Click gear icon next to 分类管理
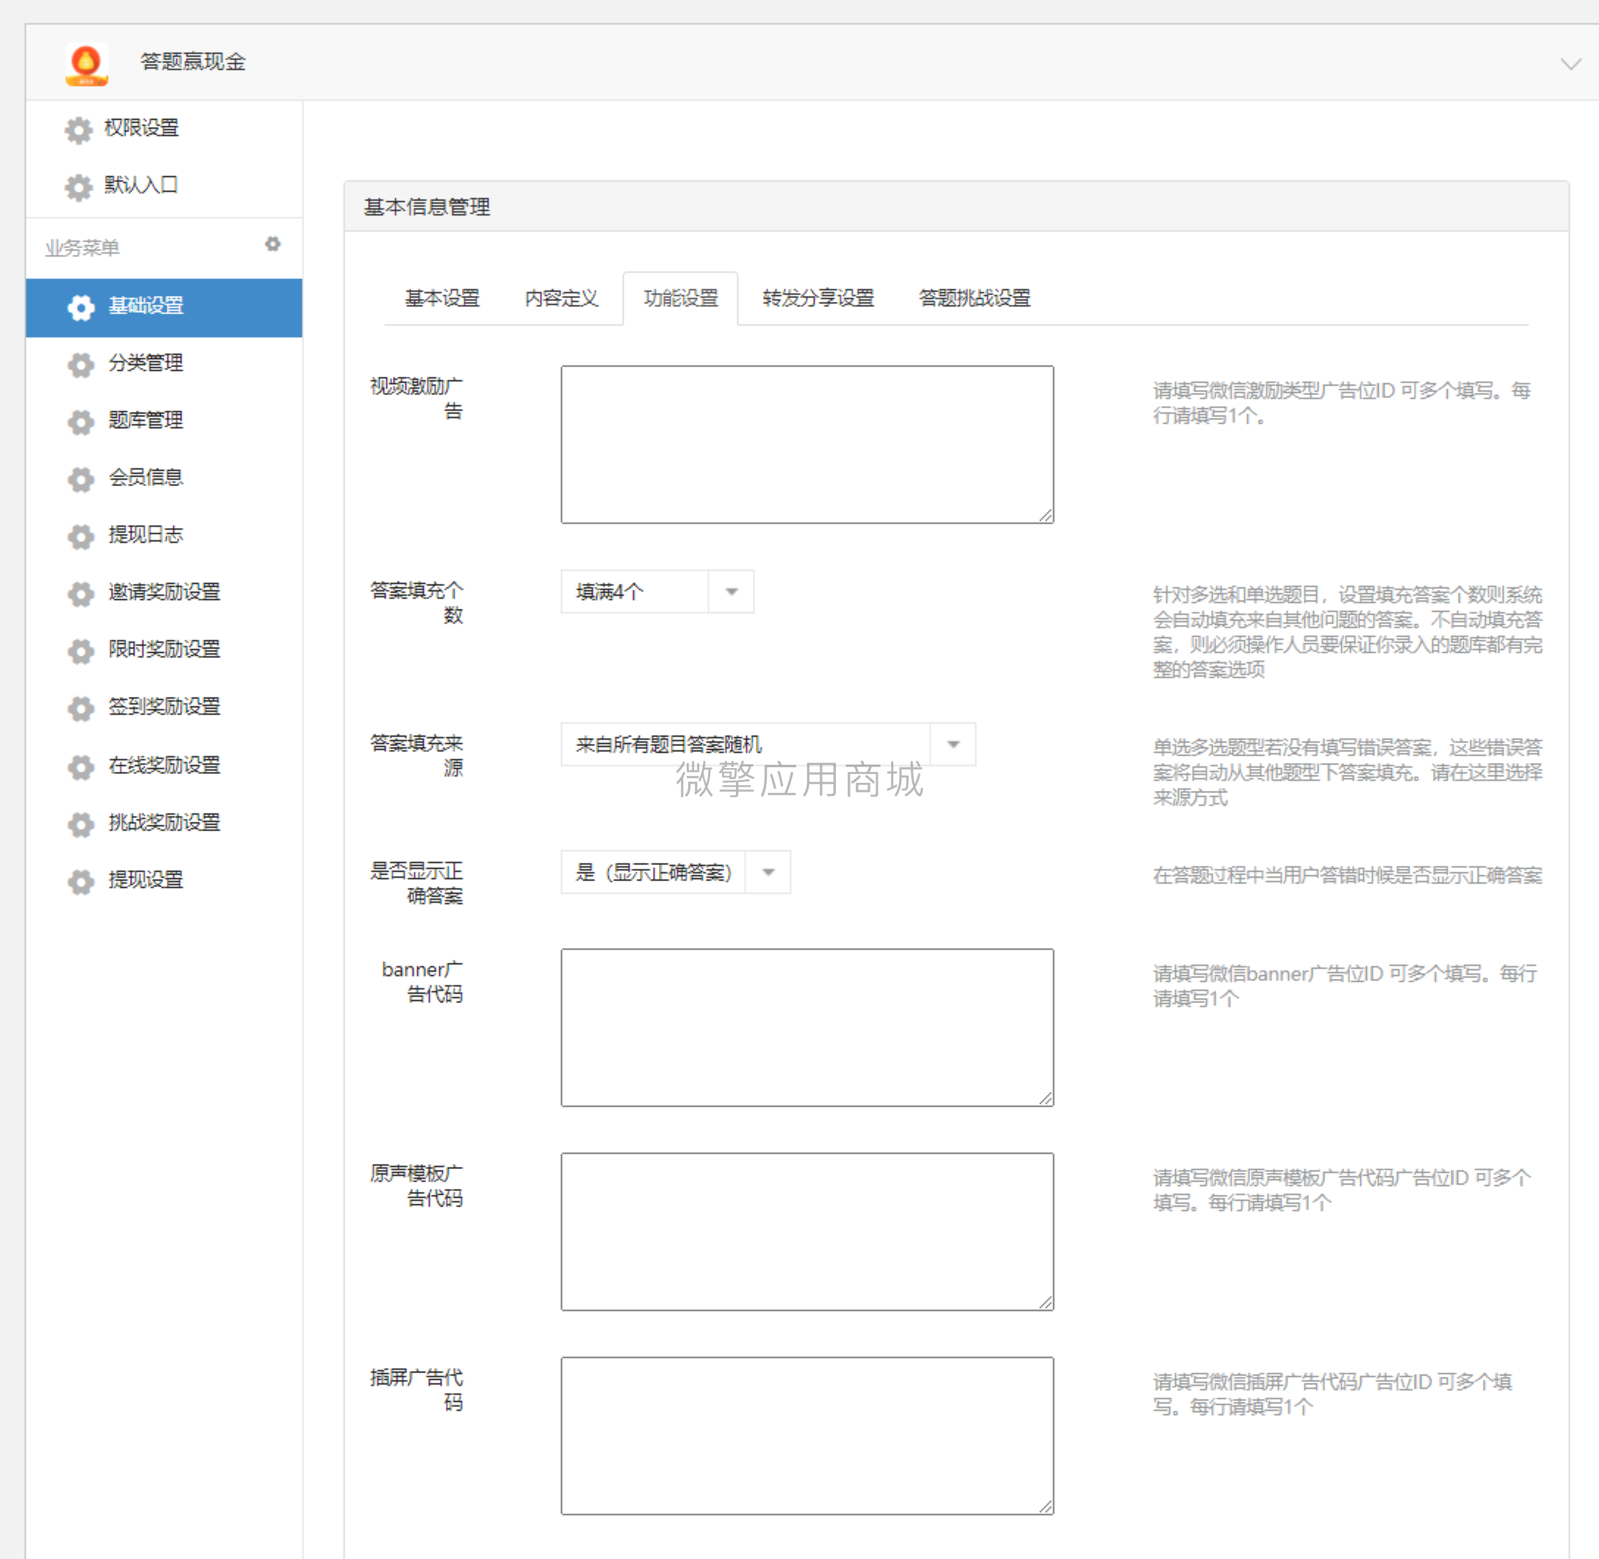Screen dimensions: 1599x1559 click(x=81, y=364)
